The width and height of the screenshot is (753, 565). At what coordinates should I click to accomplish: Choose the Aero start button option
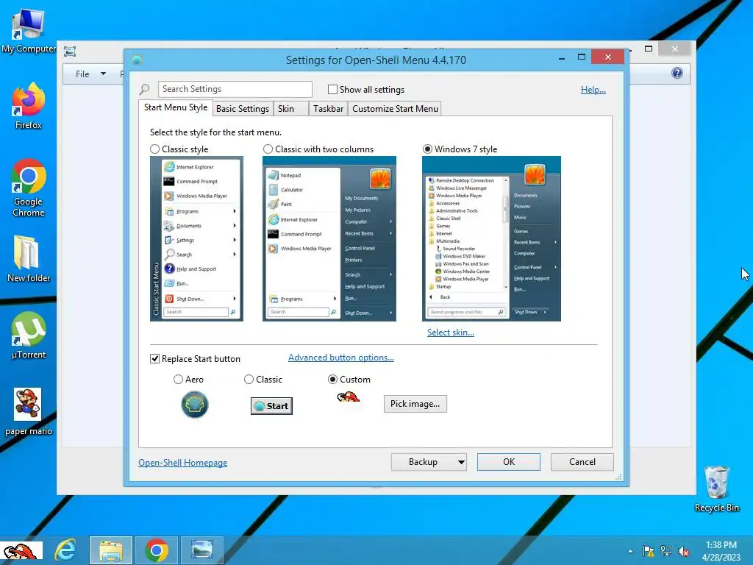tap(178, 380)
